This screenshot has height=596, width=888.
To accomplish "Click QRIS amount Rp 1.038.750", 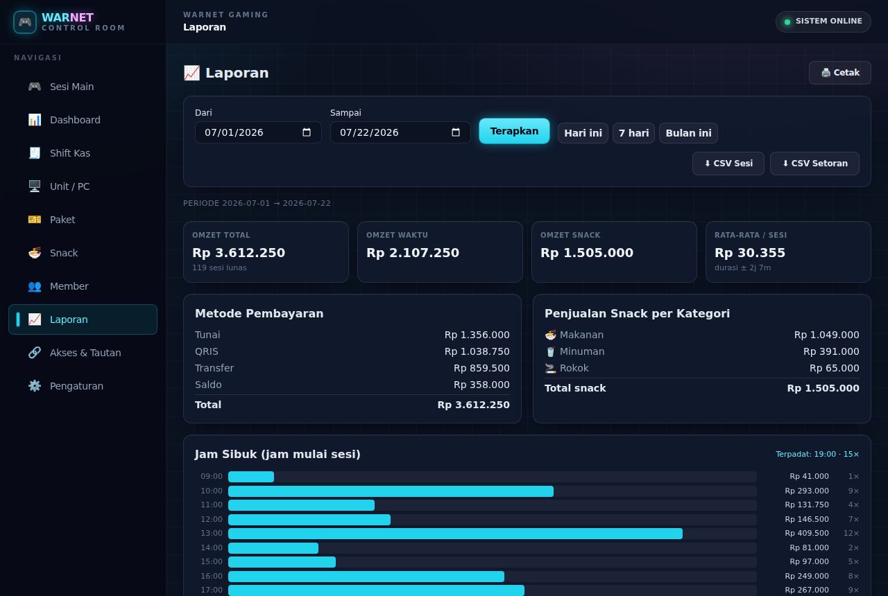I will pos(477,351).
